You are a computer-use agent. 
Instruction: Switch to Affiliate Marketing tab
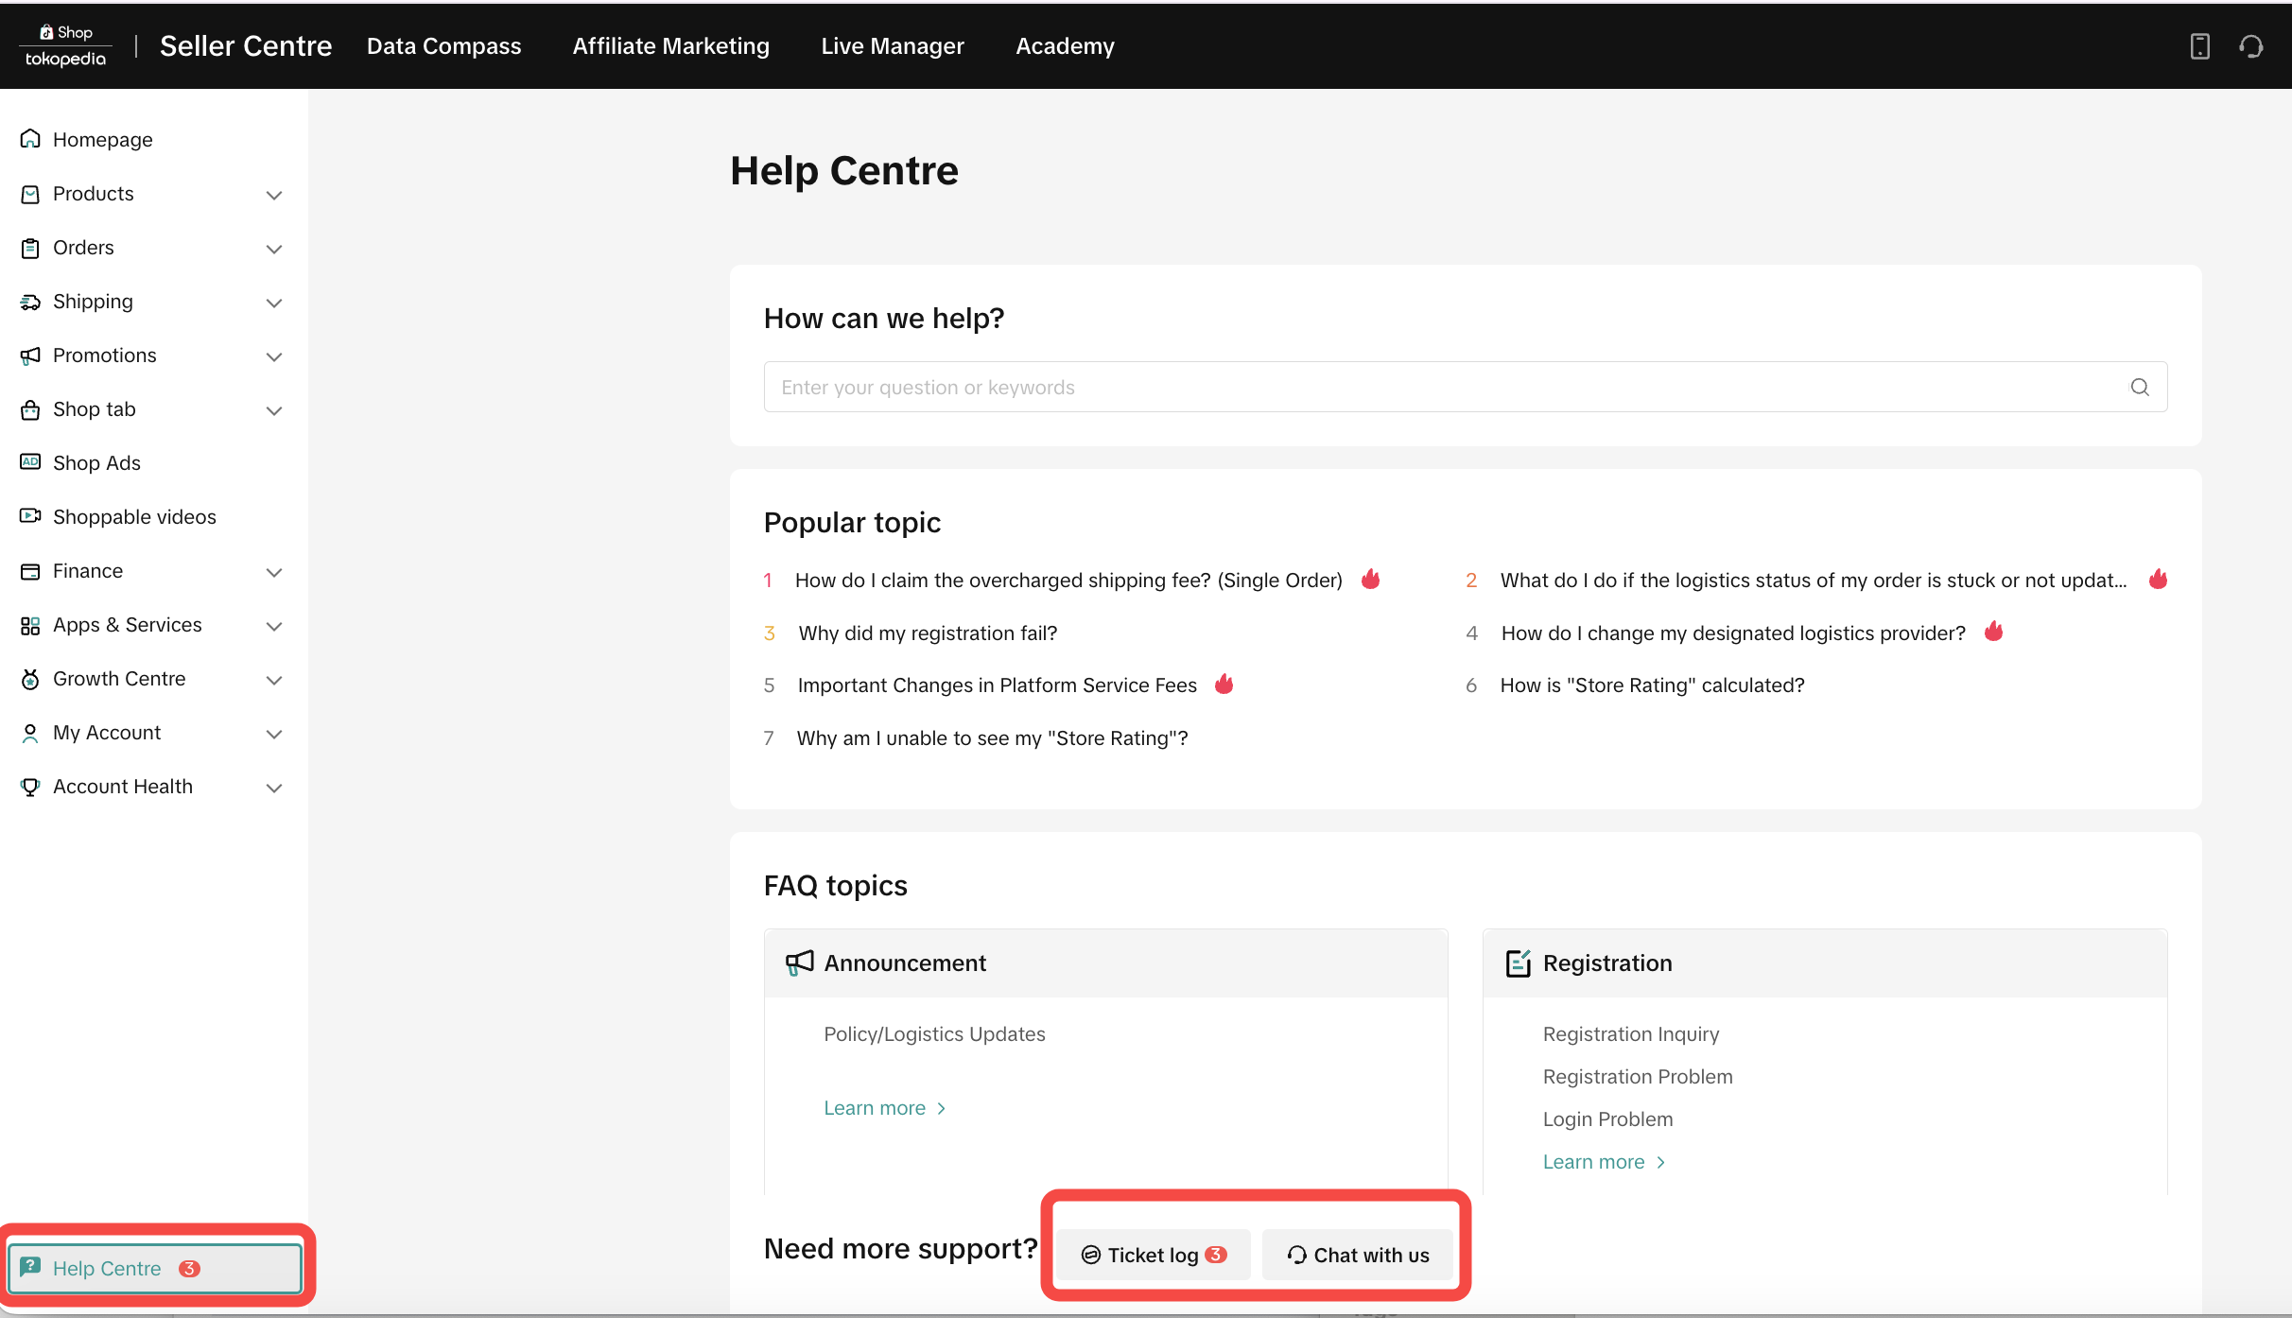(670, 45)
